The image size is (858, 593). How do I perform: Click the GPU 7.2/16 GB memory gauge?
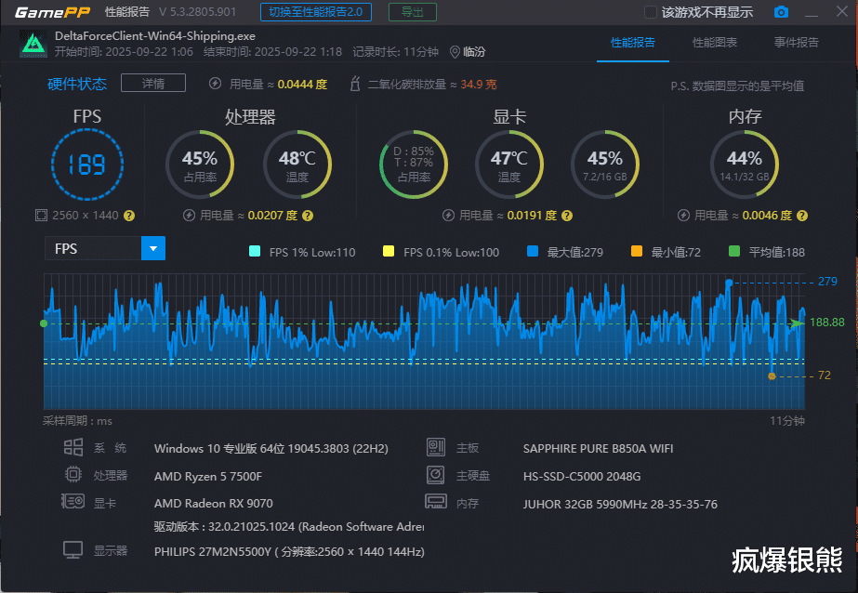tap(604, 165)
